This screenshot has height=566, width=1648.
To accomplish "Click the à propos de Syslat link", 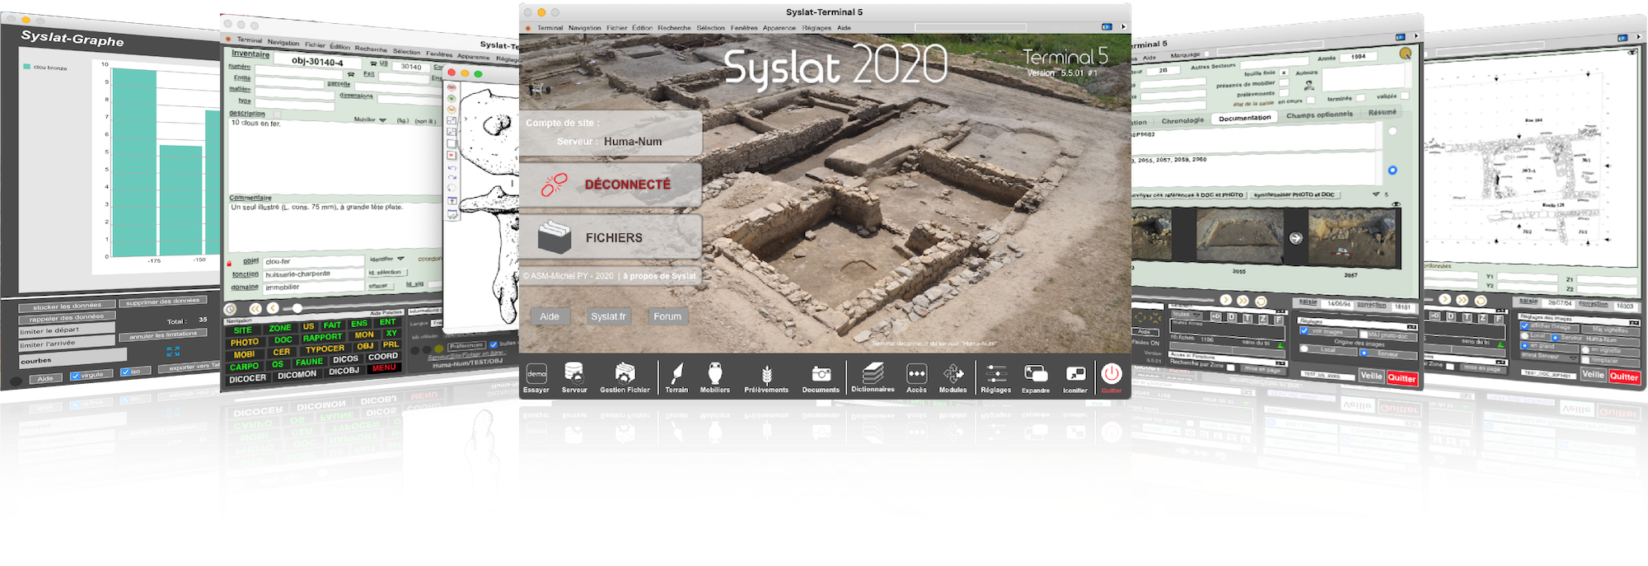I will [x=659, y=276].
